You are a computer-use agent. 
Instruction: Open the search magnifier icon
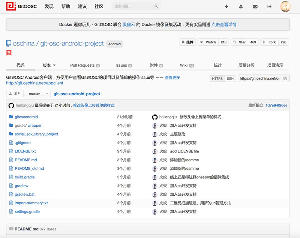[x=155, y=6]
